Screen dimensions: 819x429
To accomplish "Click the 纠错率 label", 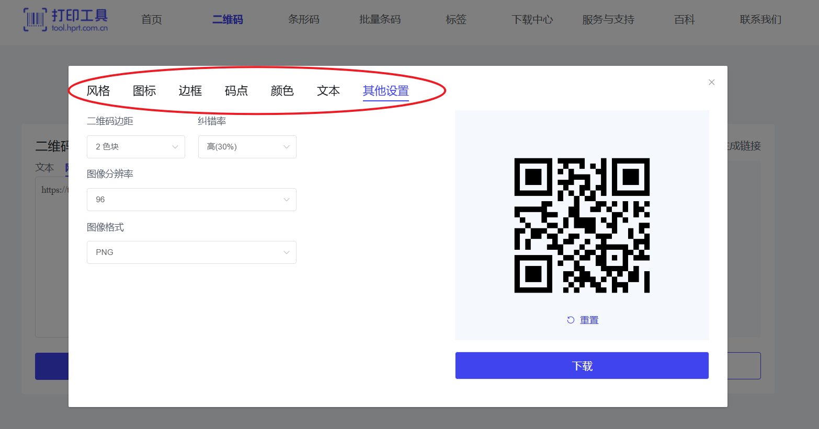I will pos(212,121).
